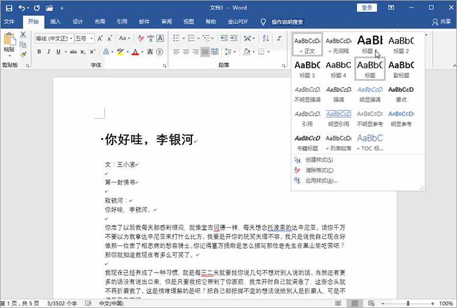Click the Undo arrow icon
457x308 pixels.
pyautogui.click(x=21, y=8)
